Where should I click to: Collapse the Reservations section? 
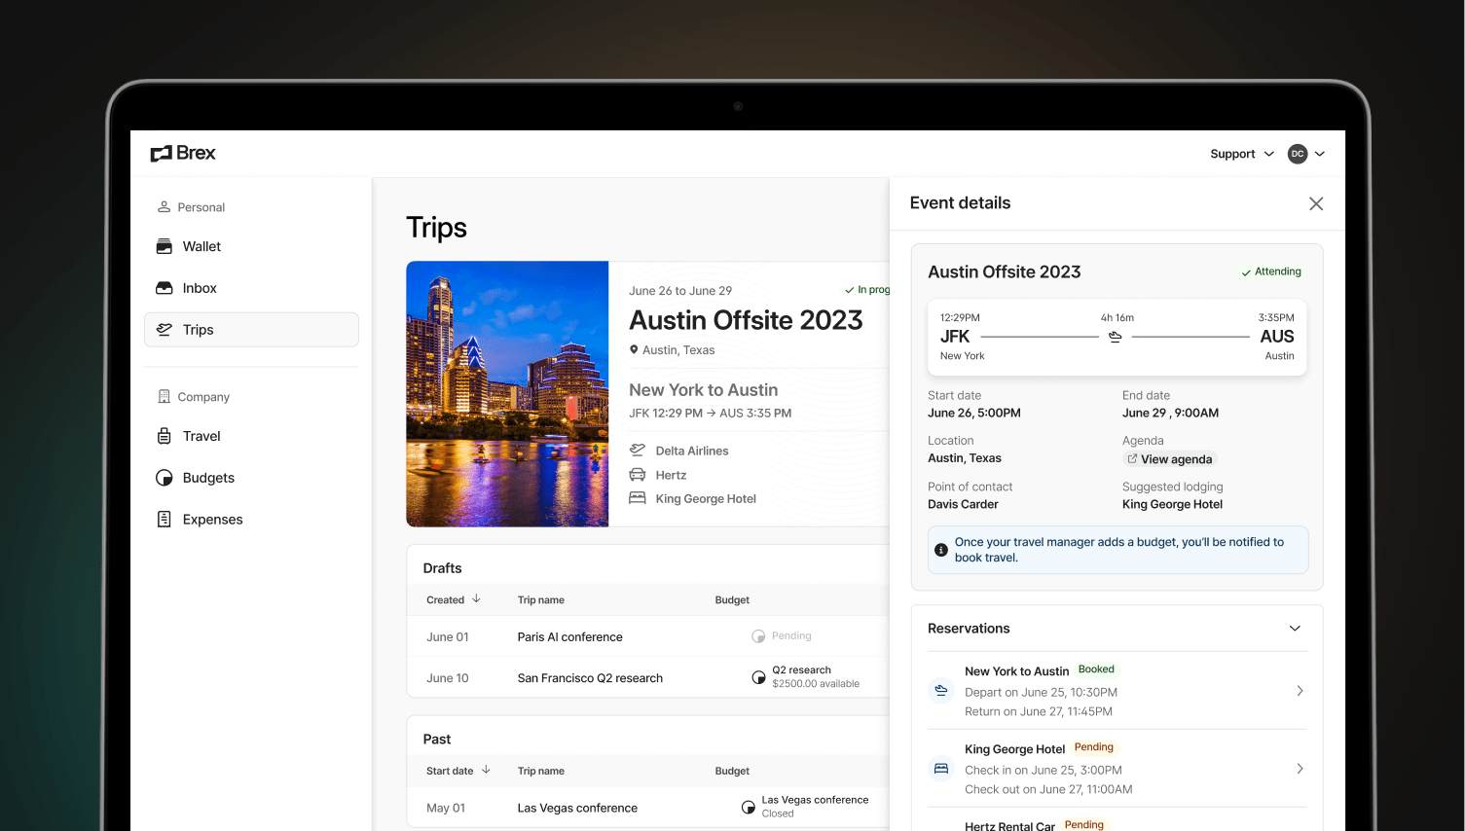click(x=1295, y=629)
